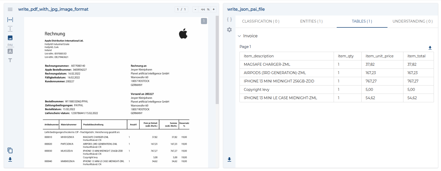Viewport: 441px width, 171px height.
Task: Click the item_total value 767,27
Action: click(x=418, y=81)
